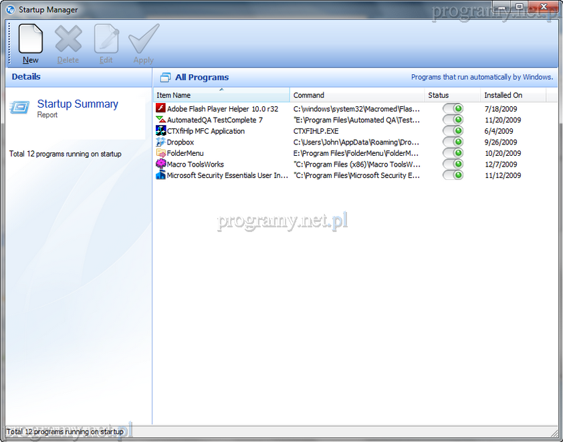Click the Delete X toolbar icon
This screenshot has height=442, width=563.
point(68,39)
